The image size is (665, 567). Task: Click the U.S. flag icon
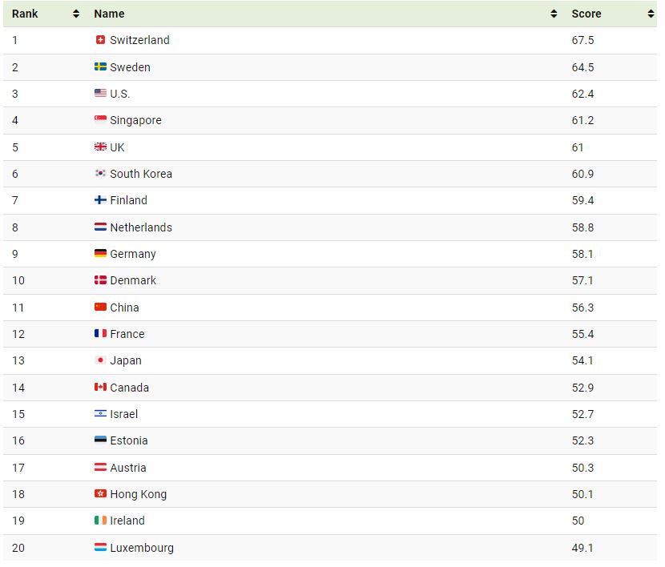(100, 94)
